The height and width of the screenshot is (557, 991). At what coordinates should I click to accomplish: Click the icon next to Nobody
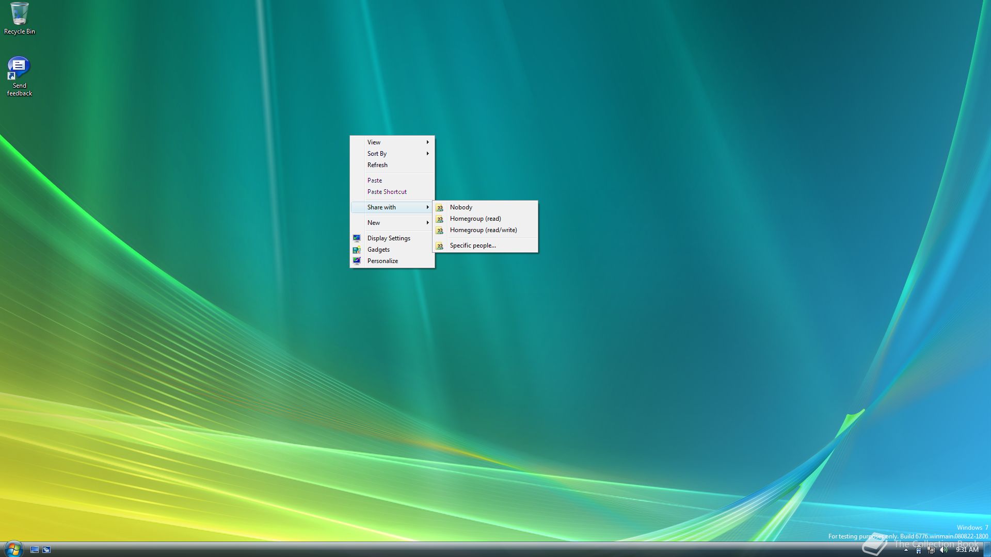coord(440,208)
